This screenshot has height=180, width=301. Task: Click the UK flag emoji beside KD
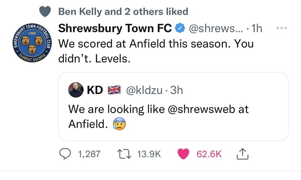[x=113, y=90]
